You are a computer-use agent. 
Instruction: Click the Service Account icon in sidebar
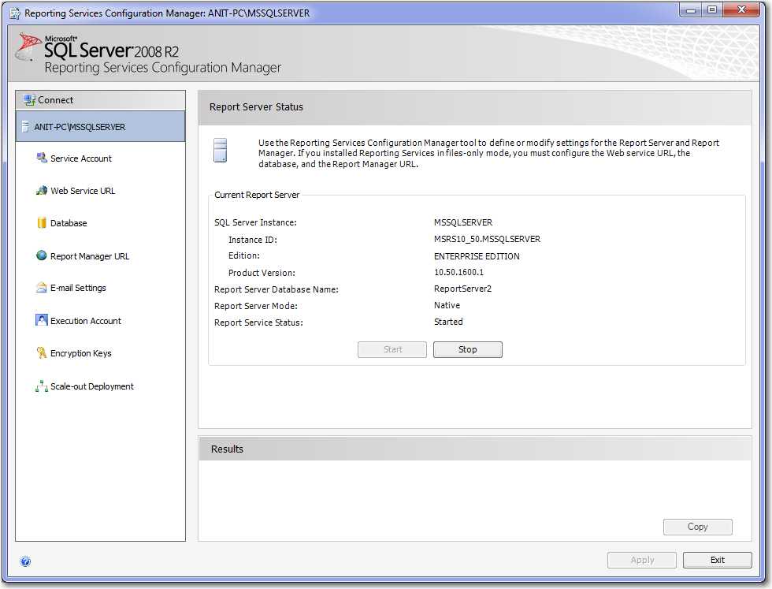pyautogui.click(x=42, y=158)
